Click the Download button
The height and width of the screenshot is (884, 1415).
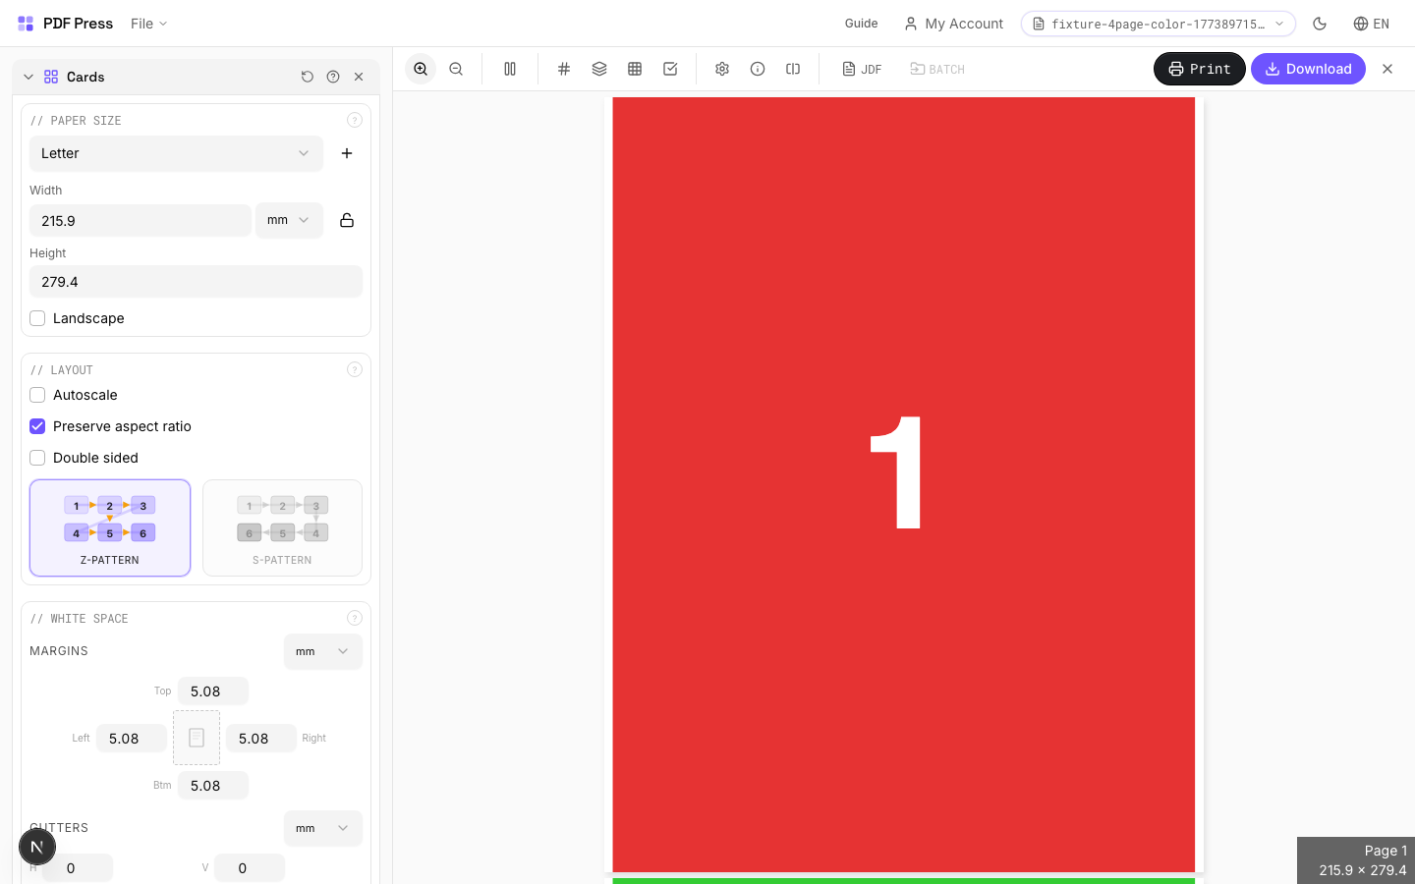(x=1308, y=69)
